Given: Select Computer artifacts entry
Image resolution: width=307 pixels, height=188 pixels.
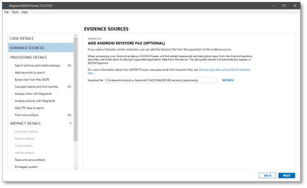Looking at the screenshot, I should pos(26,131).
